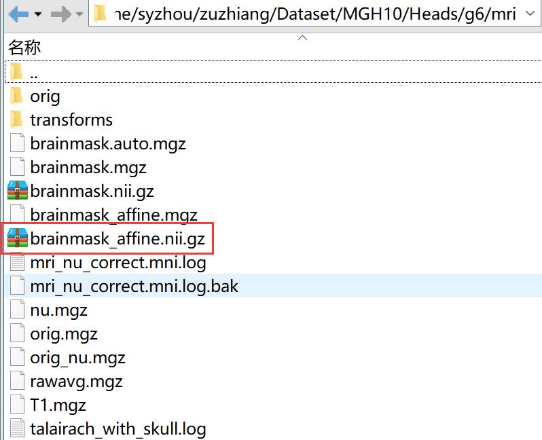542x440 pixels.
Task: Click the file icon of brainmask_affine.mgz
Action: pyautogui.click(x=17, y=215)
